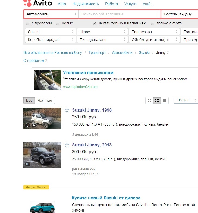Open 'Купите новый Suzuki от дилера' ad
This screenshot has height=213, width=198.
(x=106, y=198)
